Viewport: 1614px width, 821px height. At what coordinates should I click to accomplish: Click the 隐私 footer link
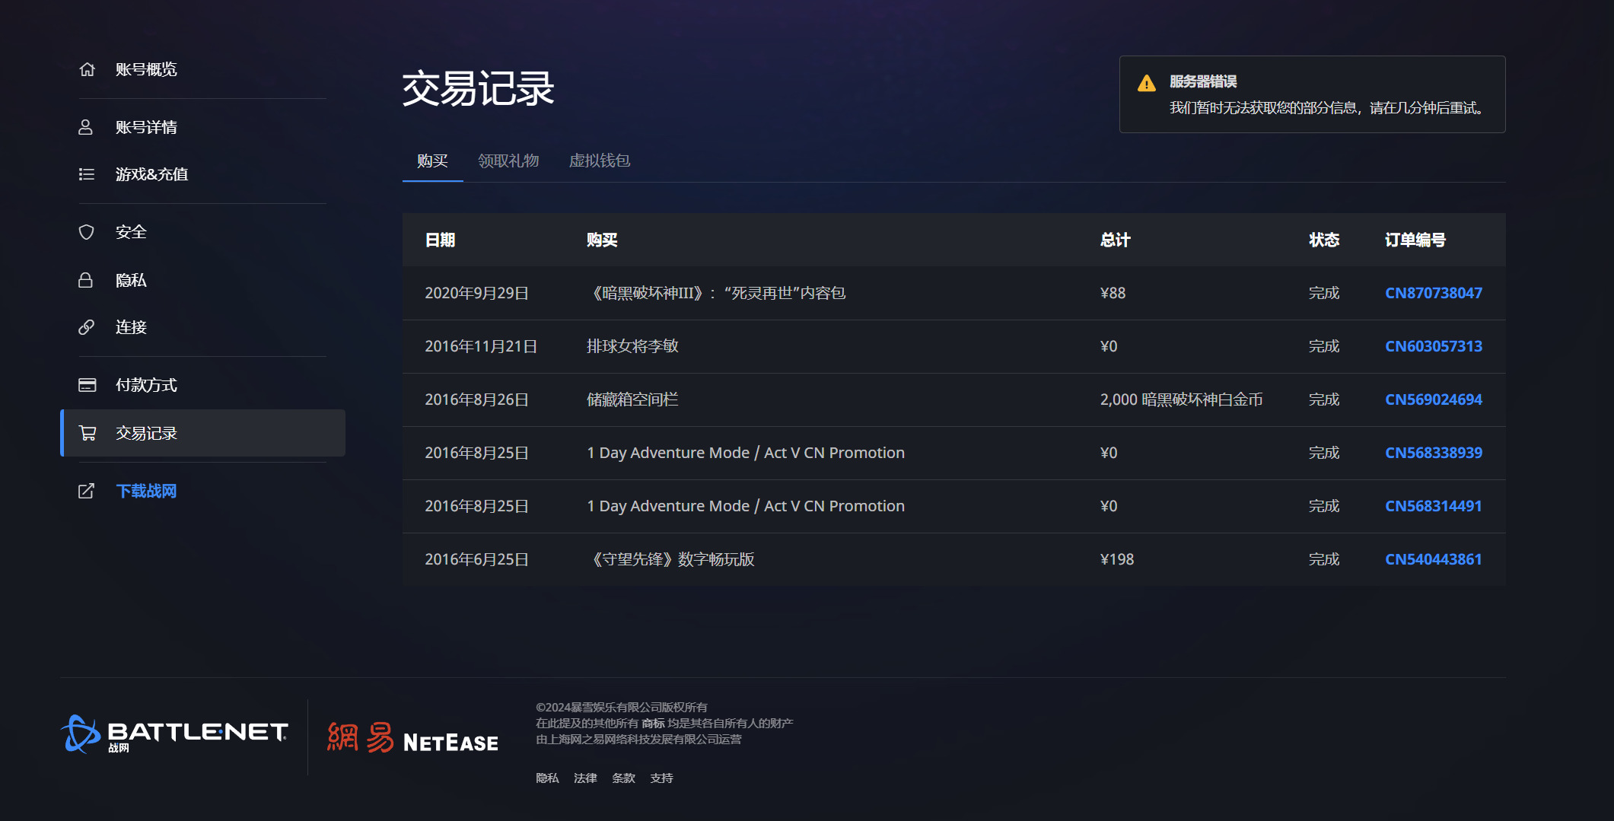(547, 778)
